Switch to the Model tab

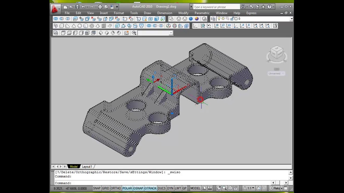74,166
